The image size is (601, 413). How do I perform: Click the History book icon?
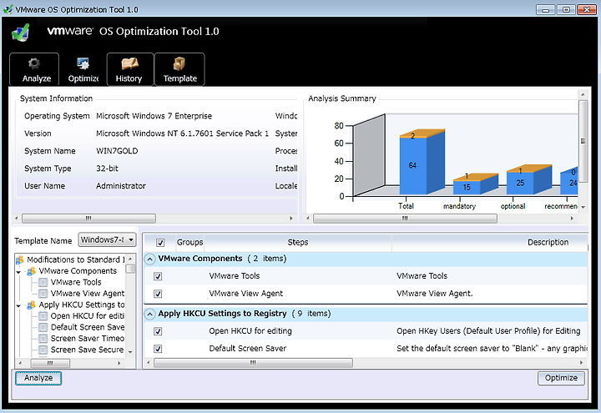tap(130, 63)
